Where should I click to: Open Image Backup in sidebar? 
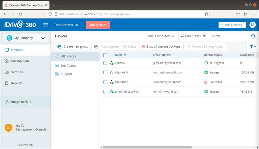tap(25, 102)
